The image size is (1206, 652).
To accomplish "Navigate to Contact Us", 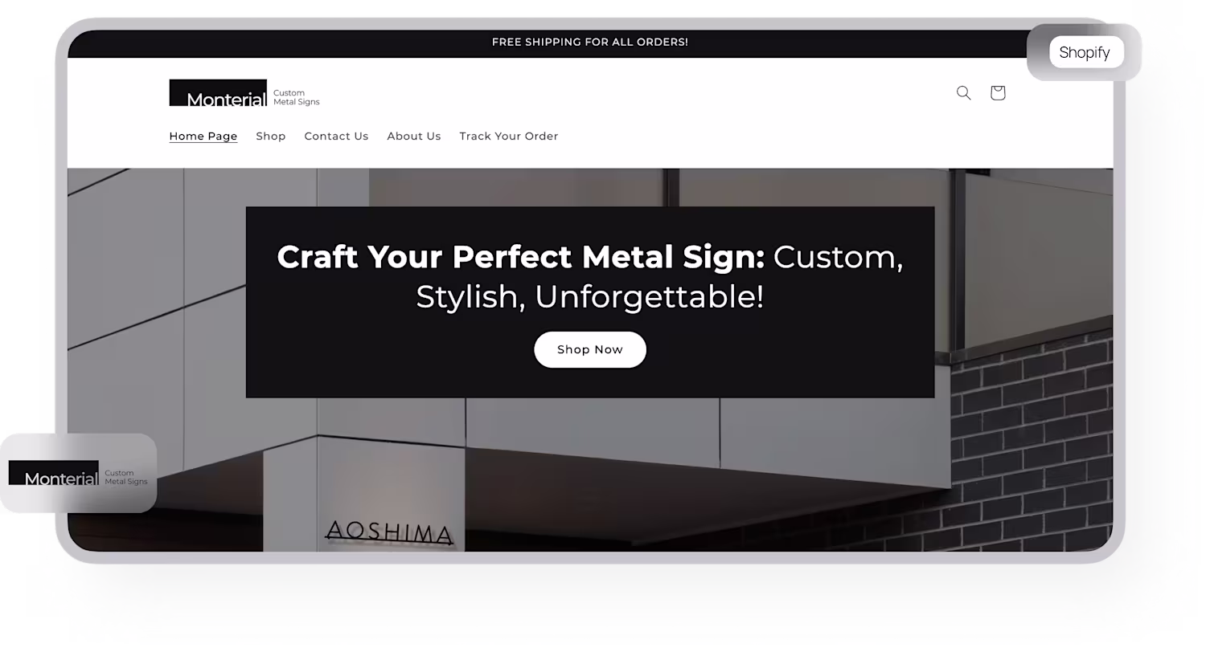I will 336,137.
